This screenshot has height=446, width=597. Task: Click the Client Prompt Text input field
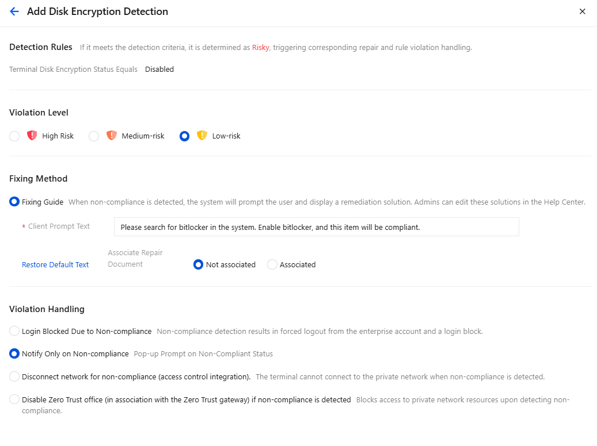(317, 227)
